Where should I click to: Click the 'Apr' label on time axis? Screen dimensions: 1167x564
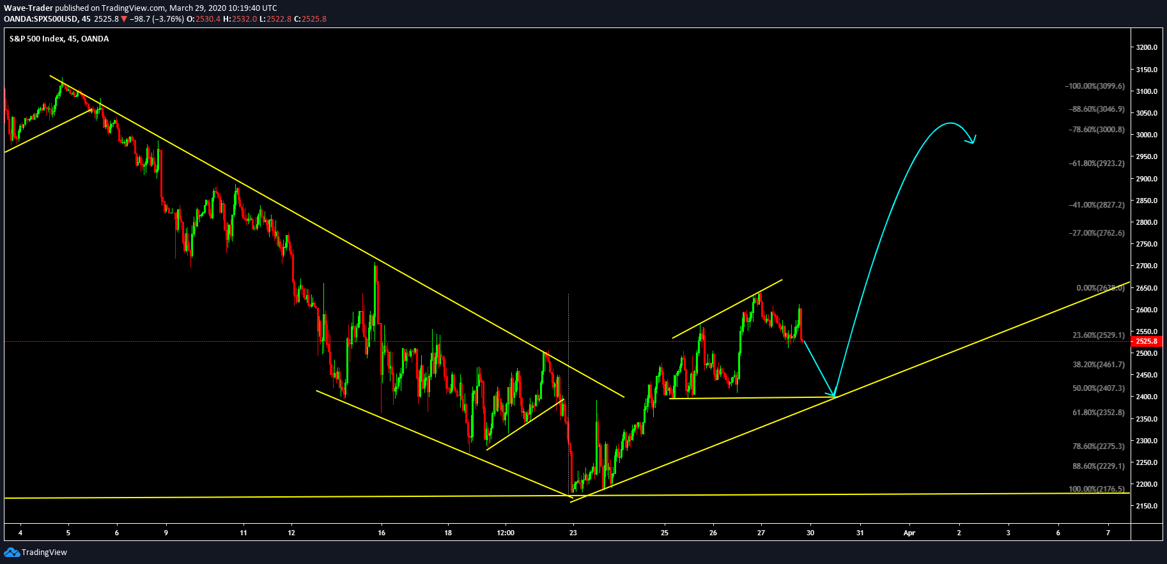click(x=909, y=533)
